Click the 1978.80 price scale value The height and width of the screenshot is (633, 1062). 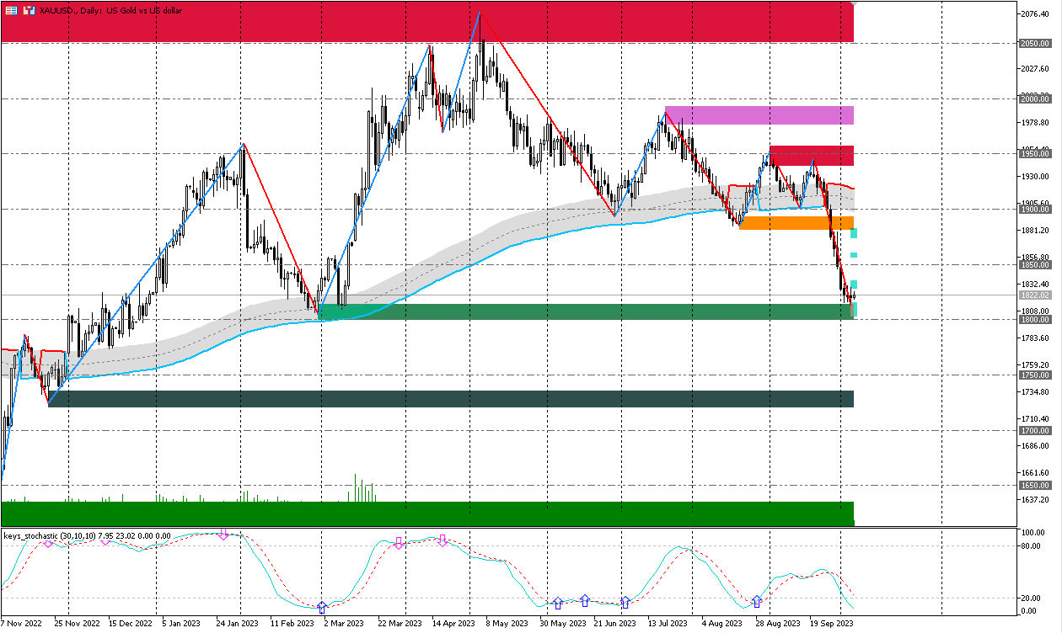1033,122
